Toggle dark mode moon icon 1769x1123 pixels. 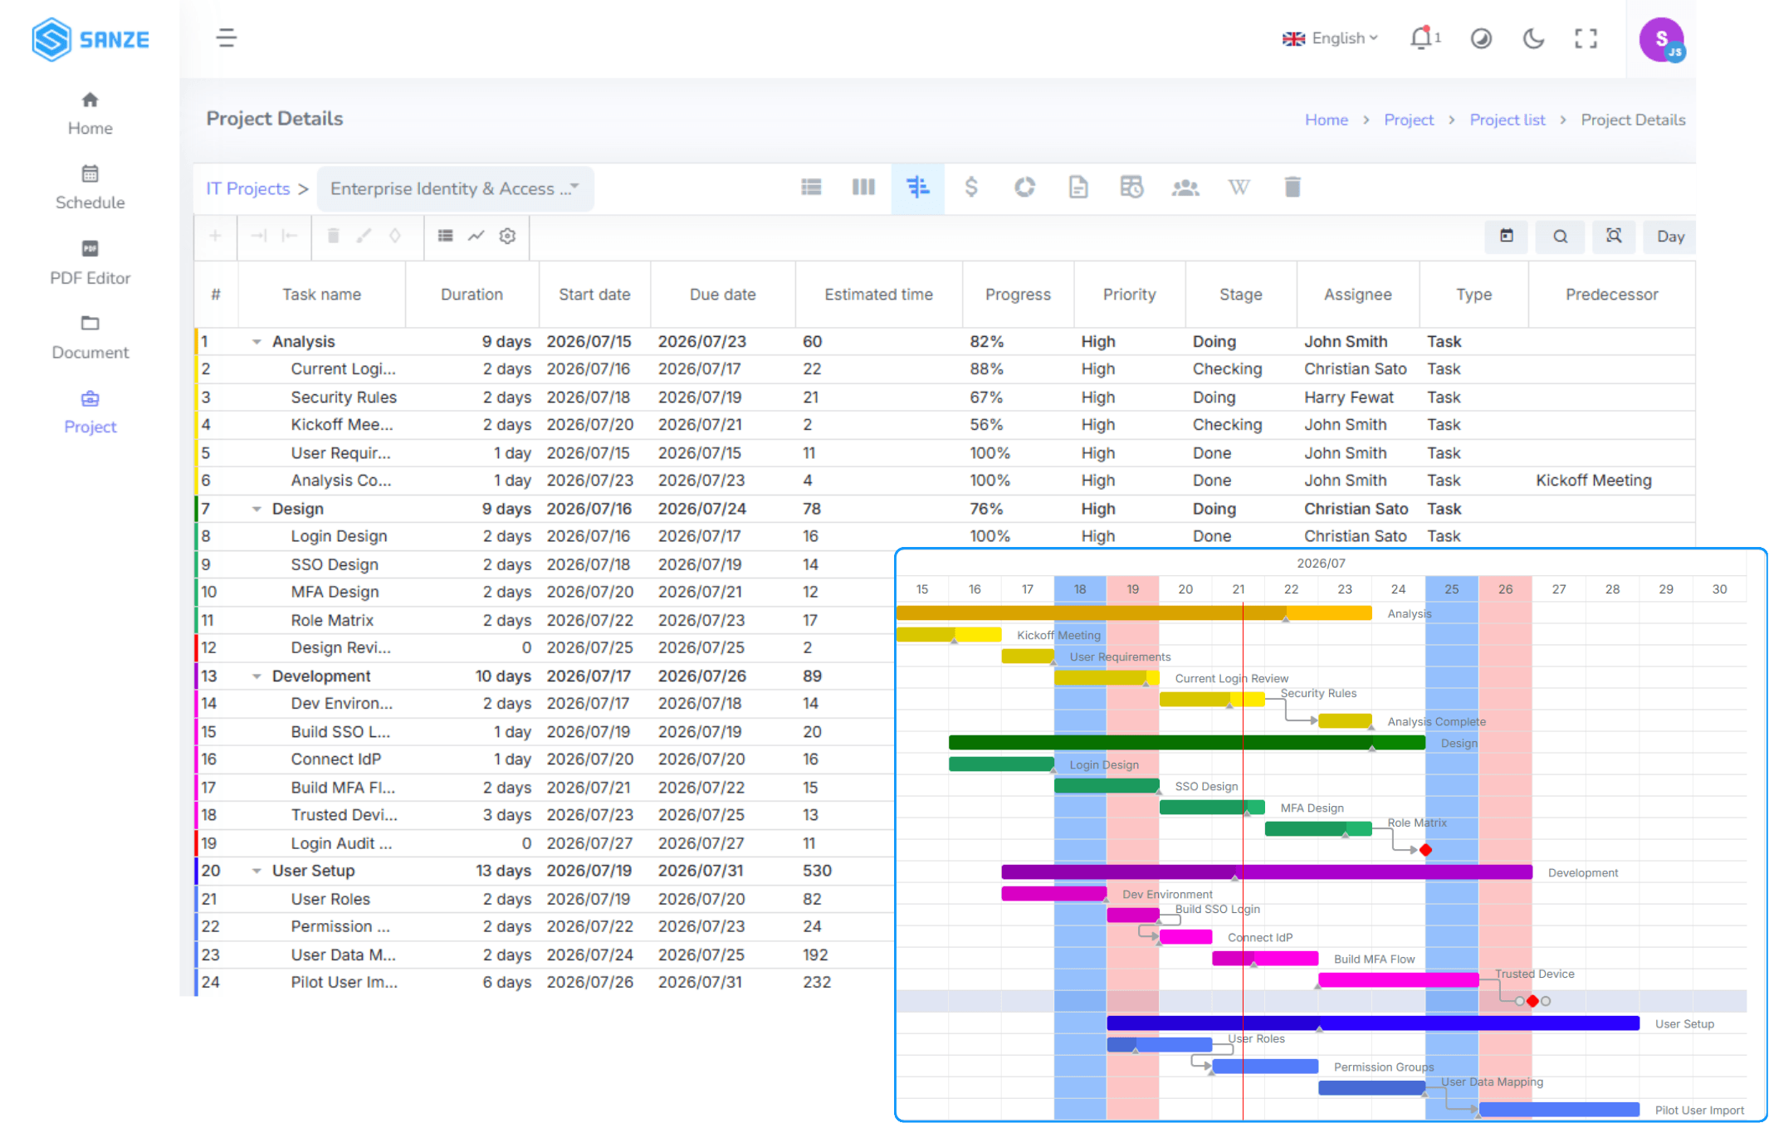1533,38
